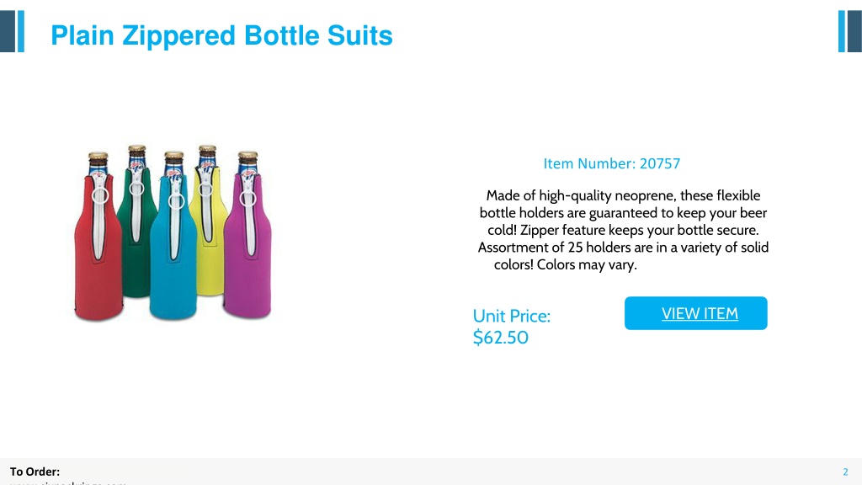
Task: Click the blue decorative bars at top left
Action: tap(12, 31)
